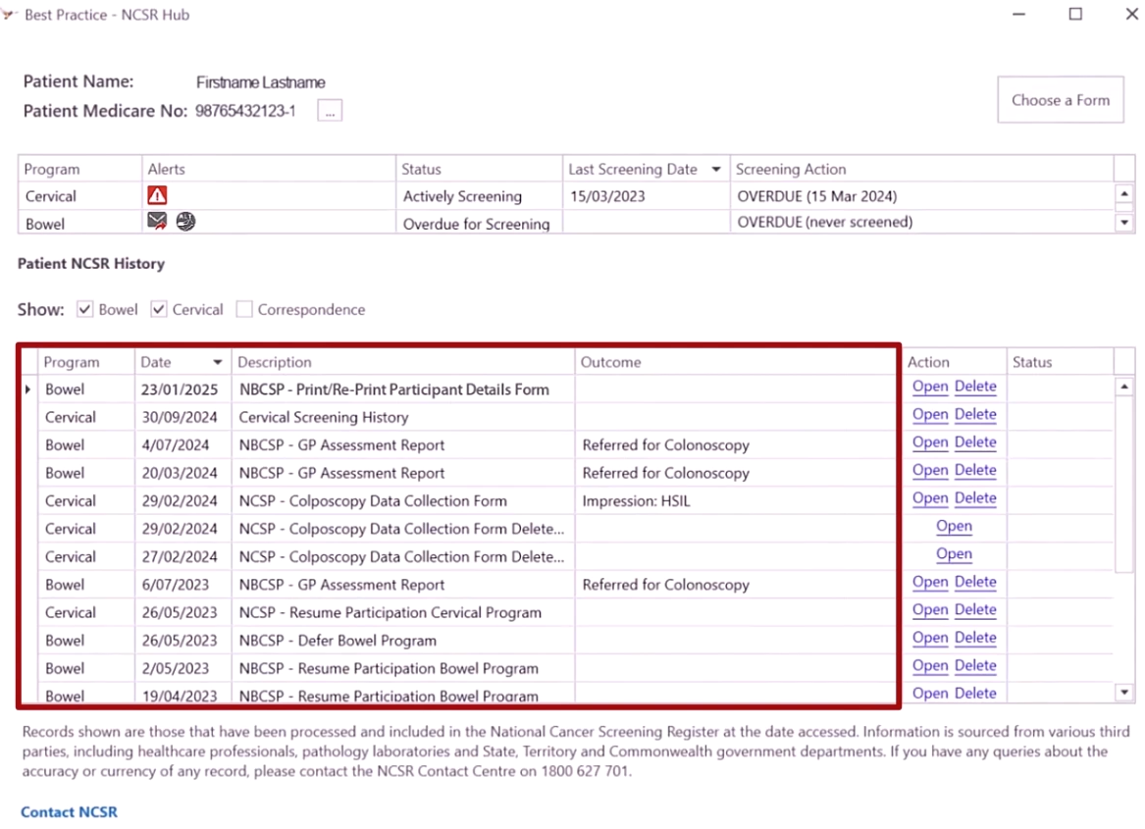Viewport: 1145px width, 829px height.
Task: Click "OVERDUE (15 Mar 2024)" screening action
Action: 817,196
